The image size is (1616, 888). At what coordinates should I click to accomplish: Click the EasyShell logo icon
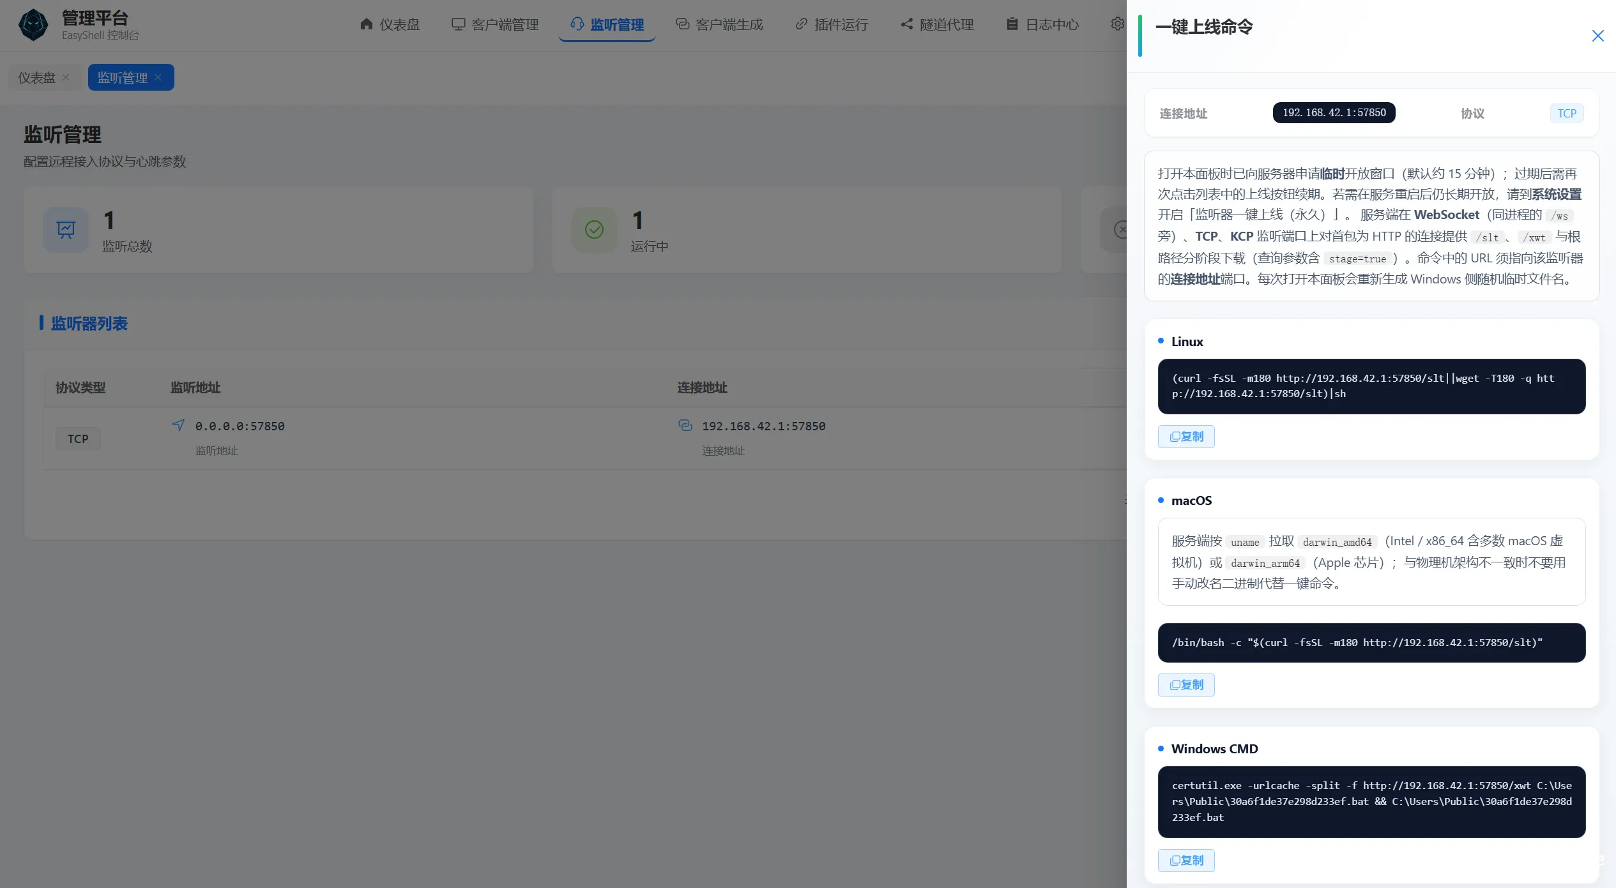click(33, 25)
